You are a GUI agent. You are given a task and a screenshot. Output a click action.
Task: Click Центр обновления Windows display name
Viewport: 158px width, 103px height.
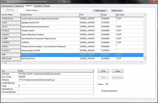(32, 35)
